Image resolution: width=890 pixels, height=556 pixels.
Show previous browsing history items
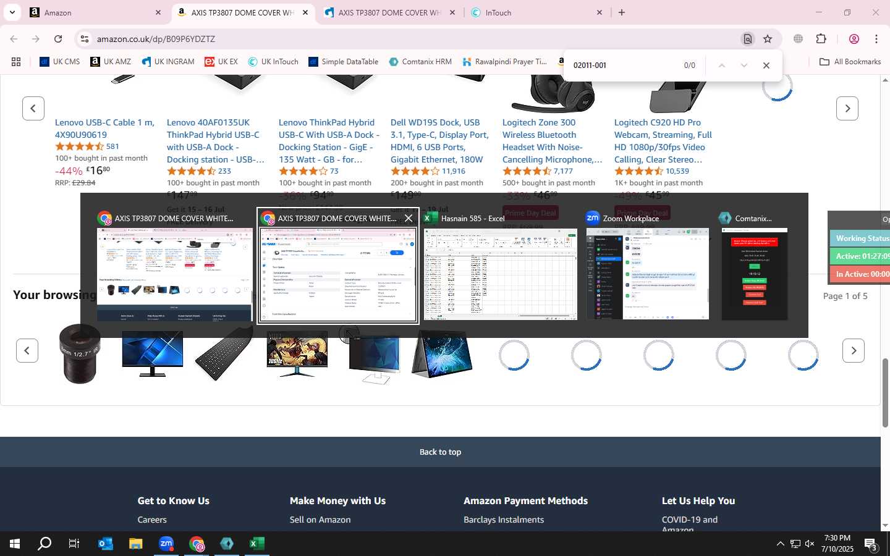click(x=27, y=351)
